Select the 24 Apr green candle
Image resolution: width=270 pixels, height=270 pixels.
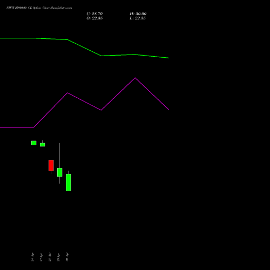[33, 143]
